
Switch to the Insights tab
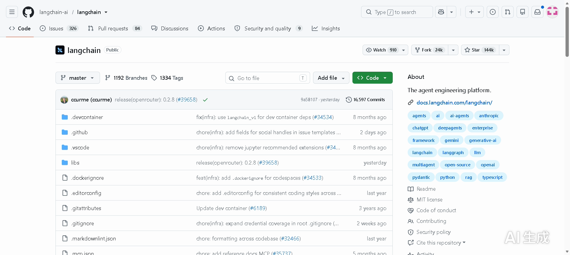[326, 29]
